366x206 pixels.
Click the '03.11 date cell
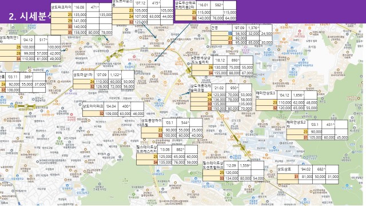(13, 77)
